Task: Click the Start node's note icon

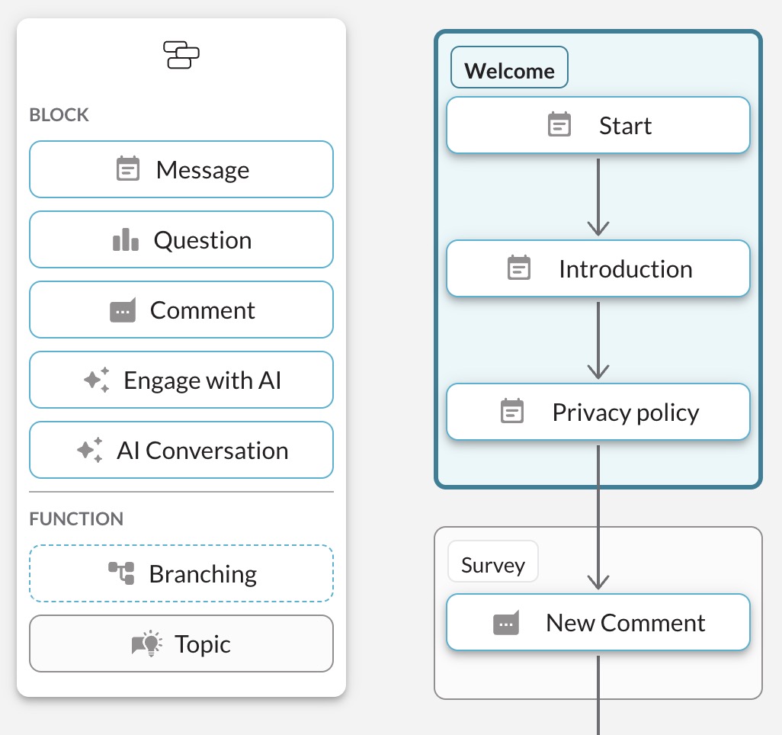Action: [559, 124]
